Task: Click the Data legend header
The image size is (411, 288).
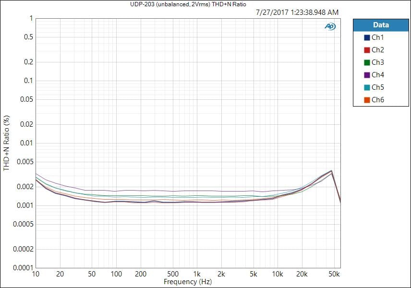Action: coord(381,25)
